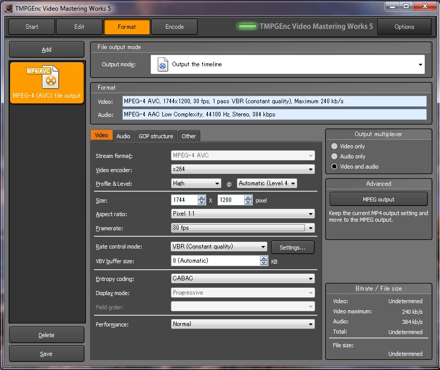The image size is (440, 370).
Task: Switch to the Edit stage
Action: tap(79, 27)
